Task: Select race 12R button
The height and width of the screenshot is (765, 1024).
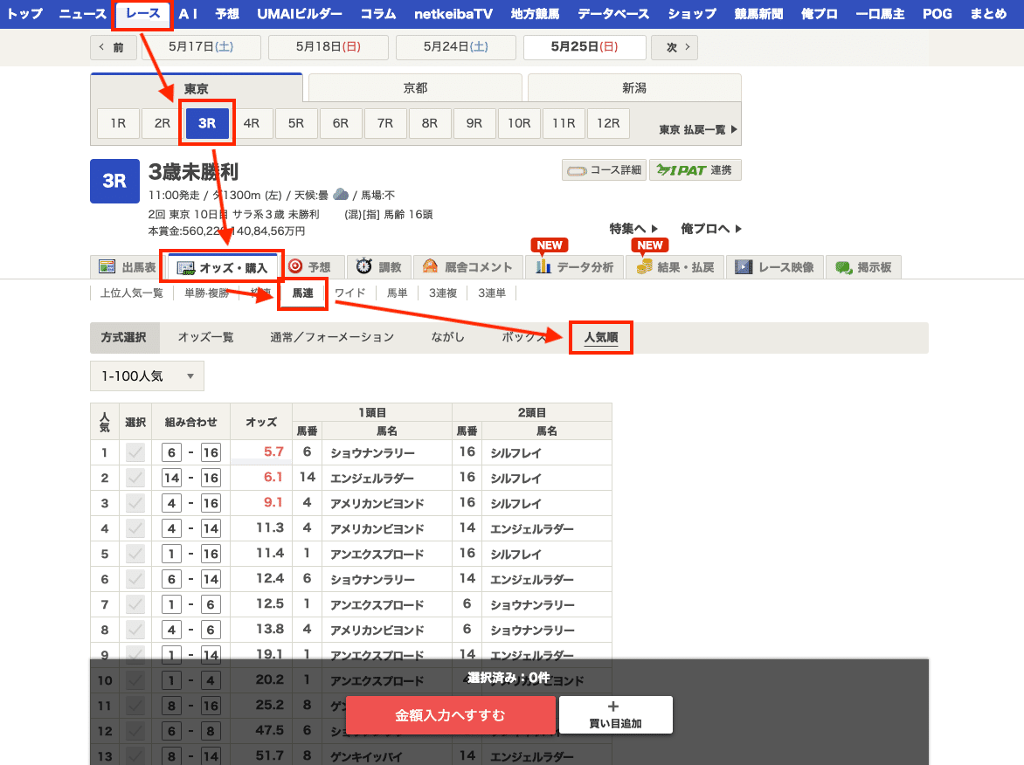Action: [608, 123]
